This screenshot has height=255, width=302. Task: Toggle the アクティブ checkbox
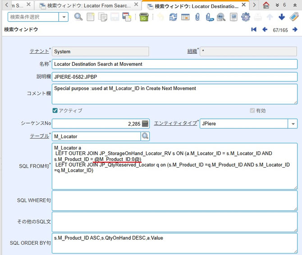click(55, 110)
